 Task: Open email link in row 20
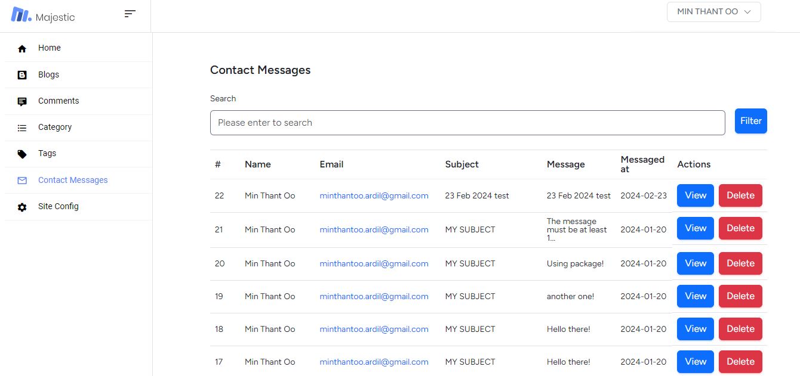point(374,263)
